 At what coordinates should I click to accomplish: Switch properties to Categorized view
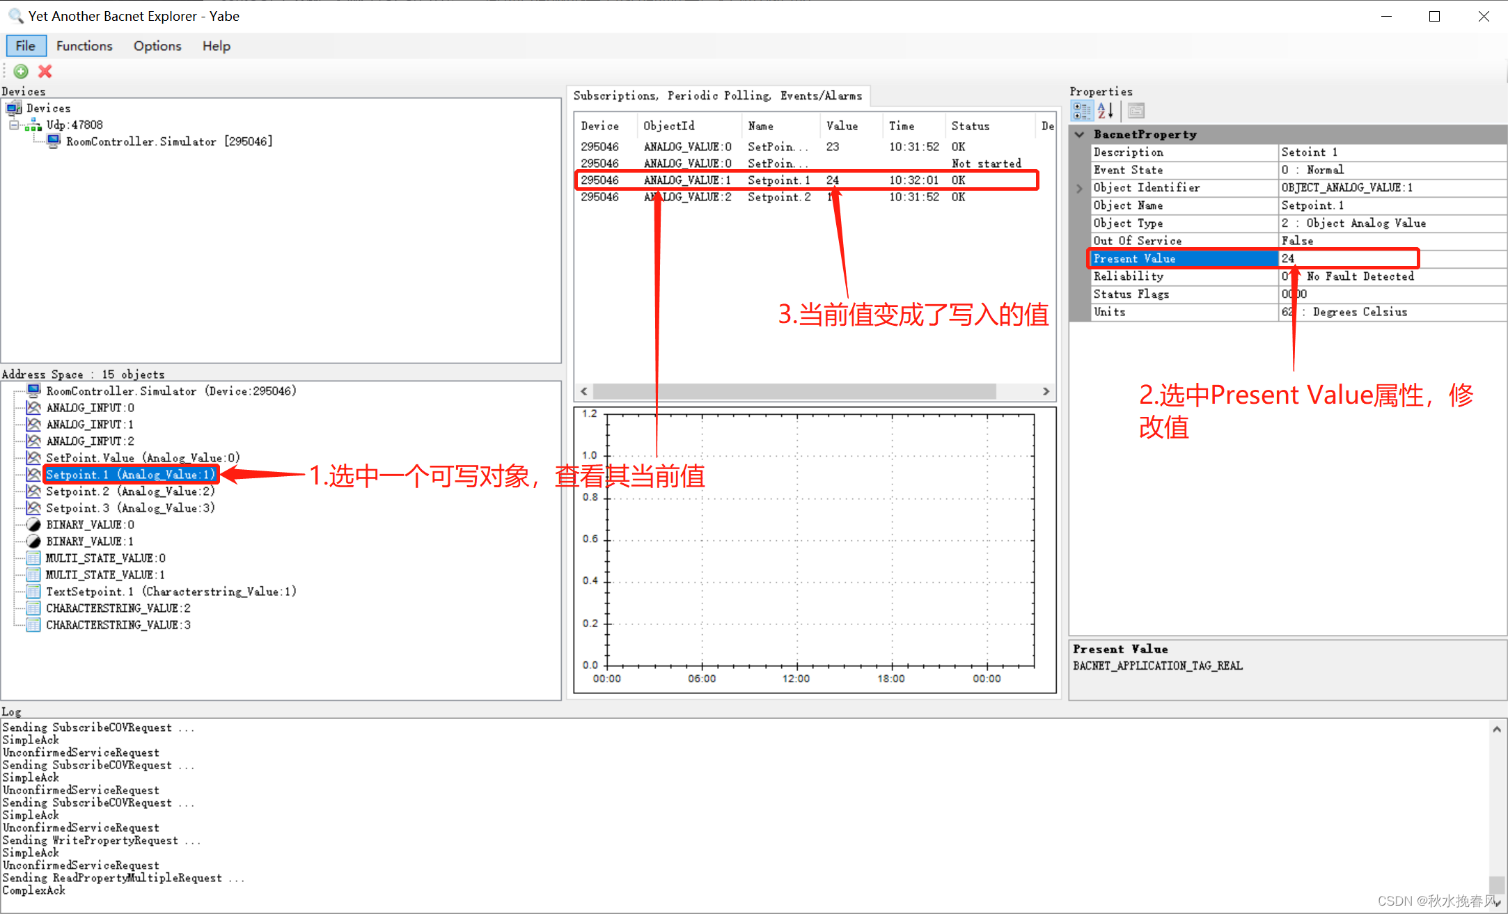[x=1082, y=110]
